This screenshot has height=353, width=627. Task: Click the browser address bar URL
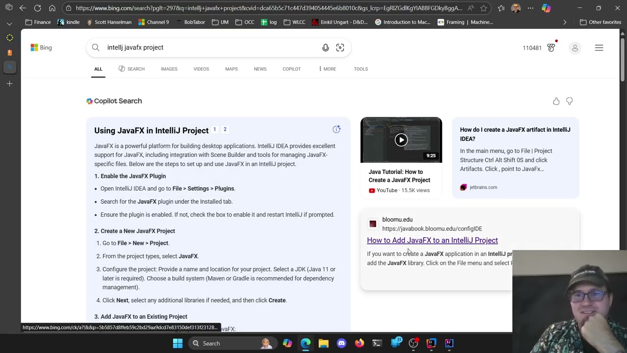point(268,8)
